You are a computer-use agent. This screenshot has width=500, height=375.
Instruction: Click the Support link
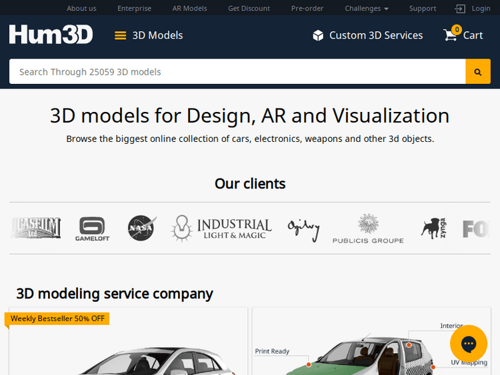tap(423, 9)
